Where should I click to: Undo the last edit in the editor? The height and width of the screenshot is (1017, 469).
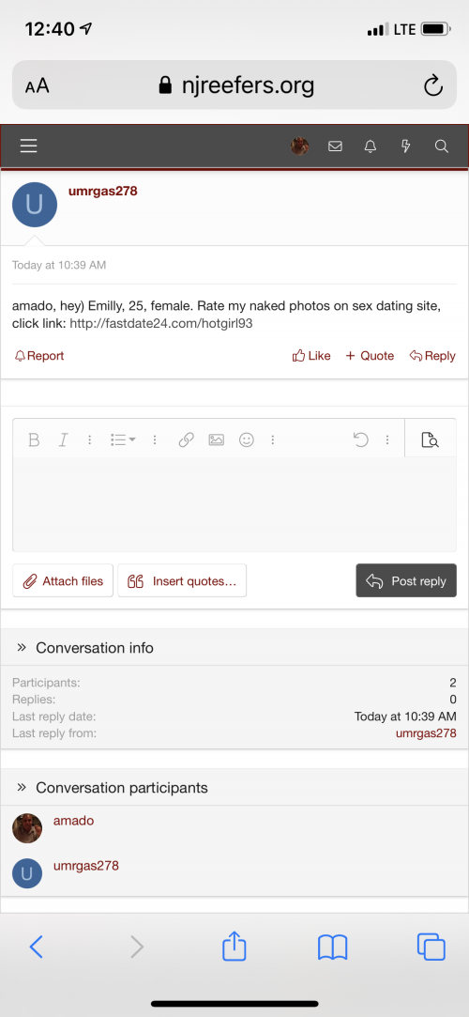click(361, 440)
